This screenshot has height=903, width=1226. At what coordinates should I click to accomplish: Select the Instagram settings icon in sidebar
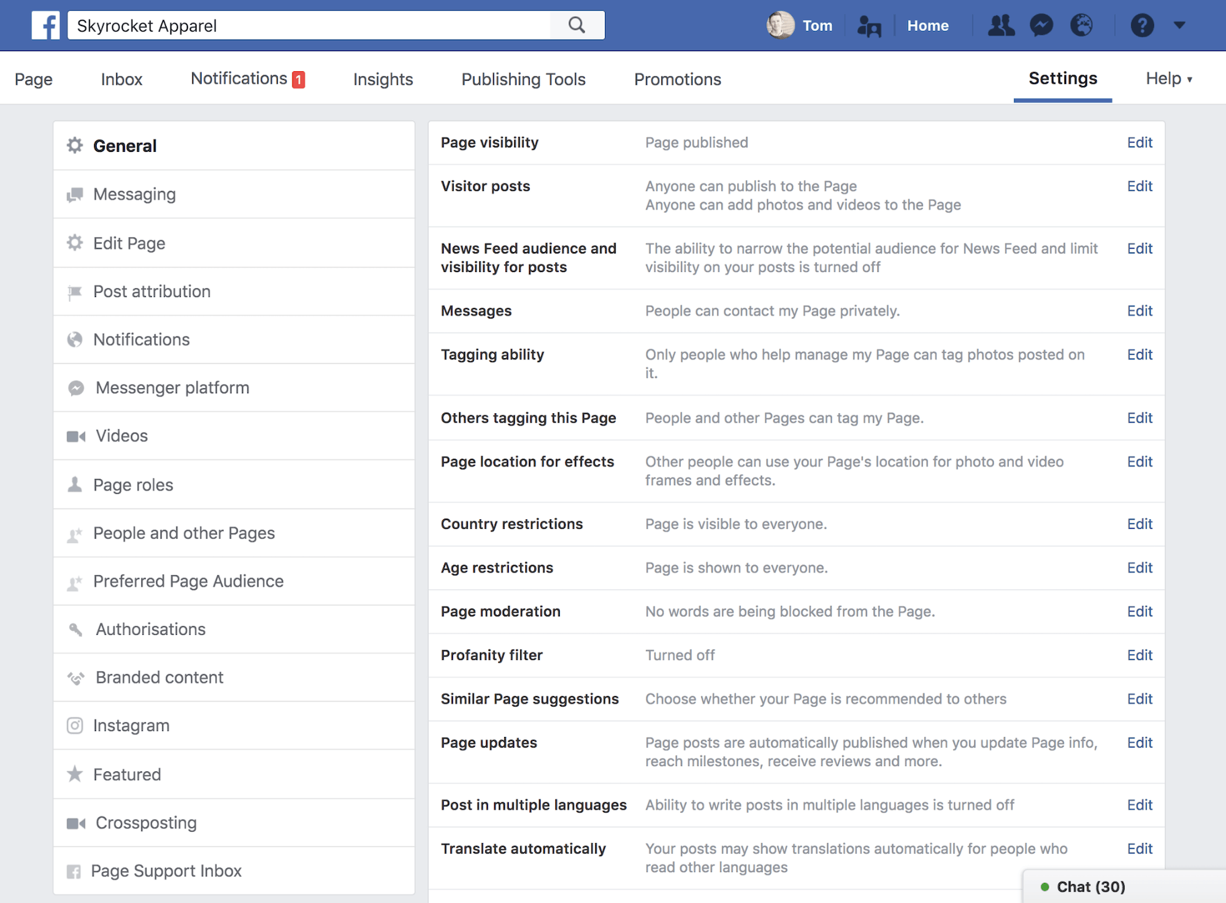click(x=75, y=726)
